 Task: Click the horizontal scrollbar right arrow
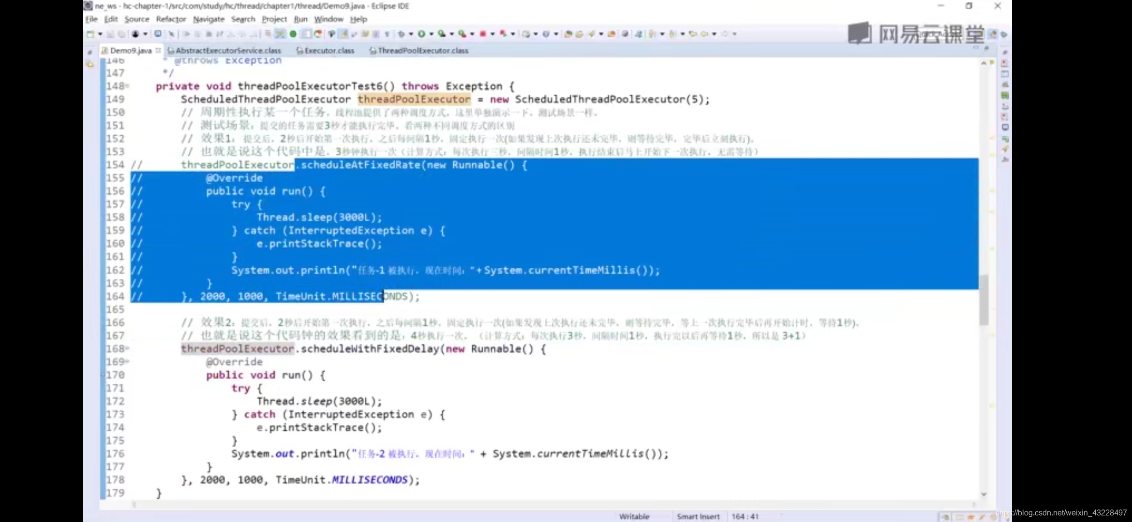coord(974,504)
